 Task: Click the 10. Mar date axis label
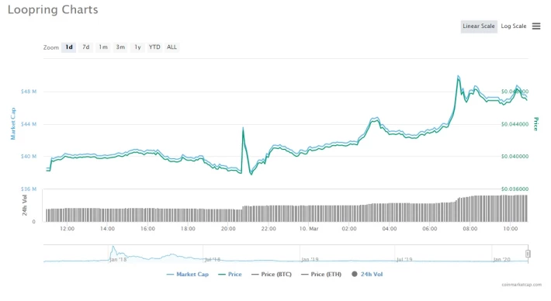pos(309,229)
